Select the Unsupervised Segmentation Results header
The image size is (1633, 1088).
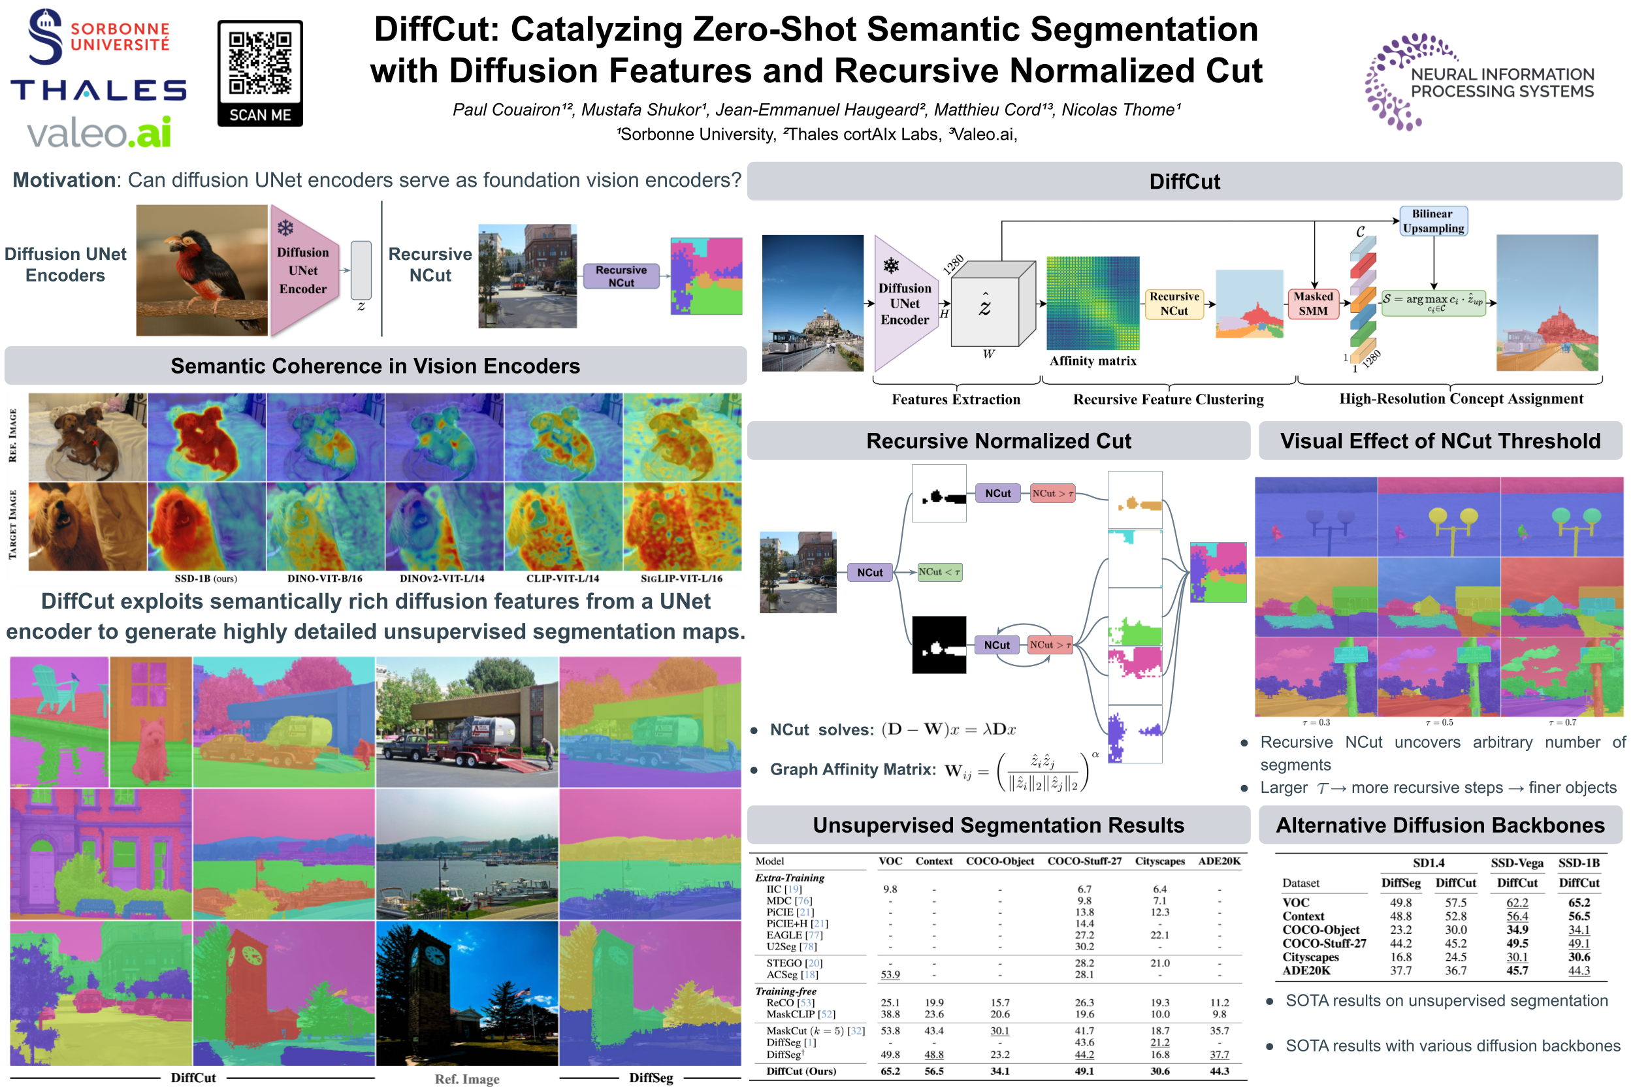point(998,824)
